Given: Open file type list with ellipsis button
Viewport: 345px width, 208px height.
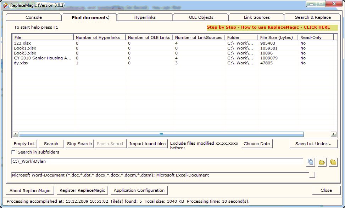Looking at the screenshot, I should (312, 175).
